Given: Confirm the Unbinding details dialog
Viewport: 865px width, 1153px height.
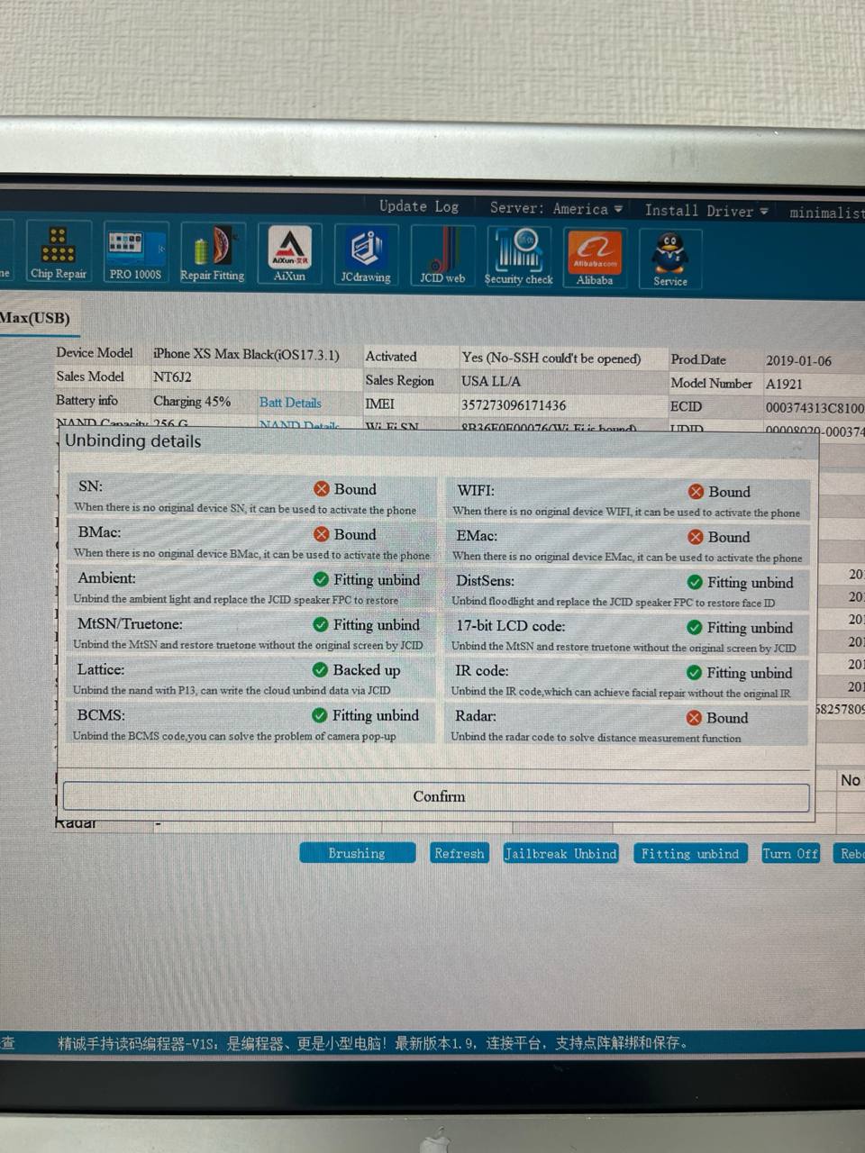Looking at the screenshot, I should 436,796.
